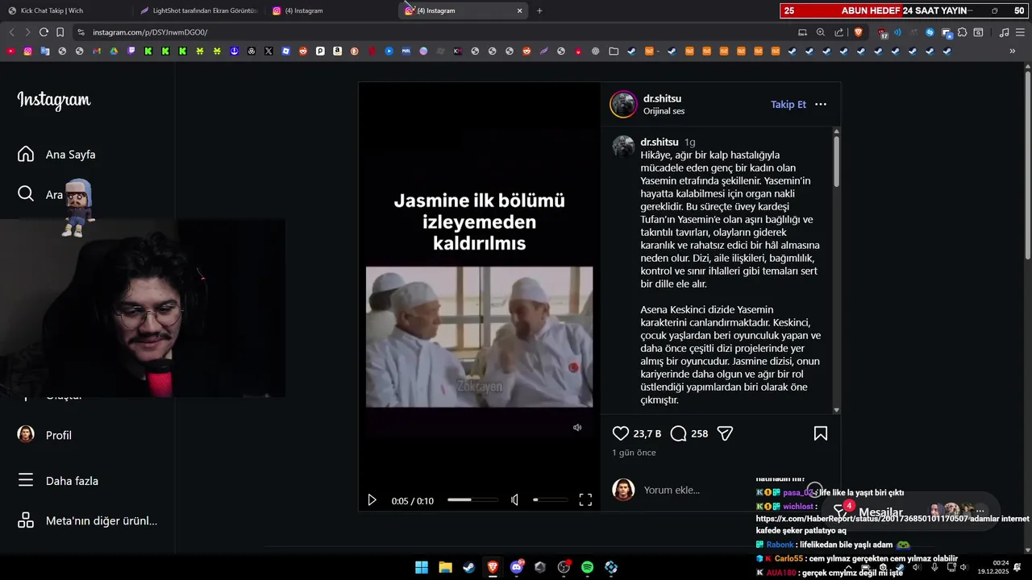The image size is (1032, 580).
Task: Open the browser hamburger menu
Action: 1020,32
